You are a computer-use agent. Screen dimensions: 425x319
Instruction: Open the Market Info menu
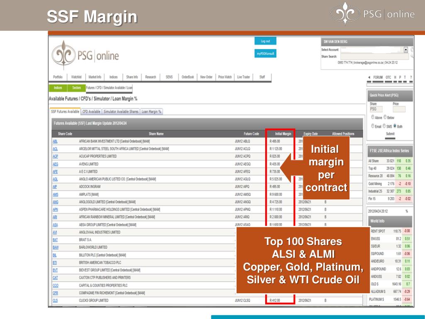(x=95, y=77)
